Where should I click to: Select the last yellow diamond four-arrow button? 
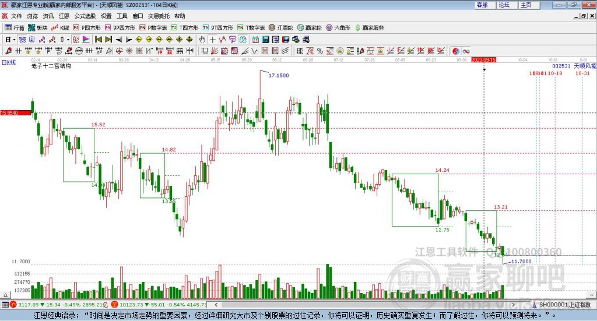189,40
